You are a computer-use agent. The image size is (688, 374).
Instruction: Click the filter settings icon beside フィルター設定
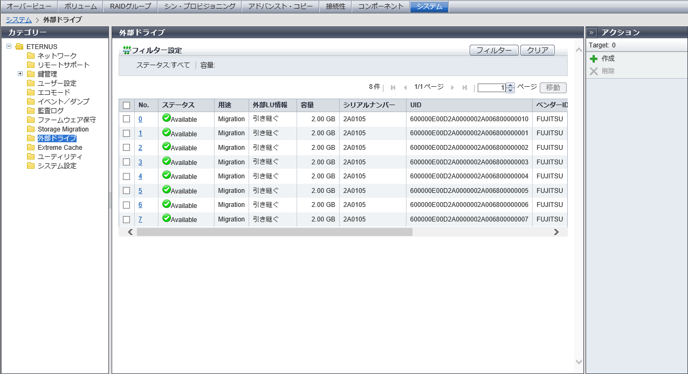[x=127, y=50]
